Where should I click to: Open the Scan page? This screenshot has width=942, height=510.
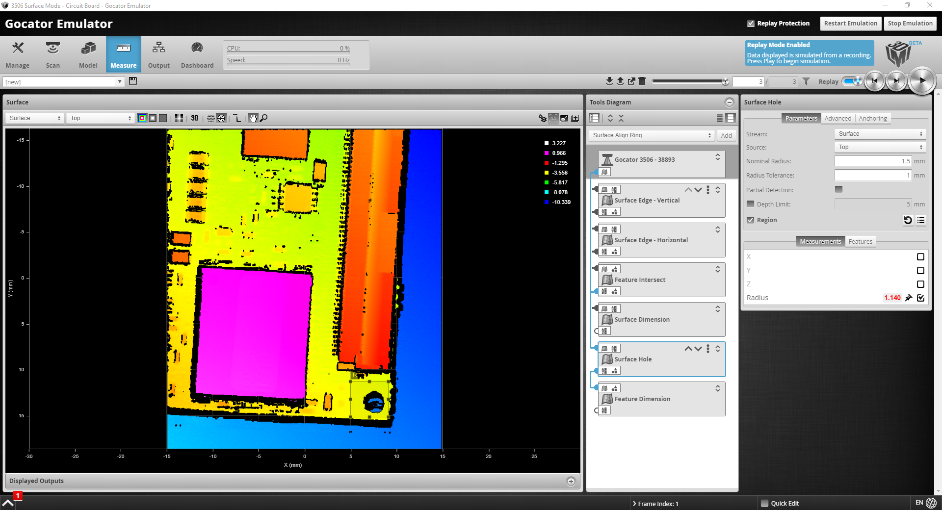[x=52, y=54]
